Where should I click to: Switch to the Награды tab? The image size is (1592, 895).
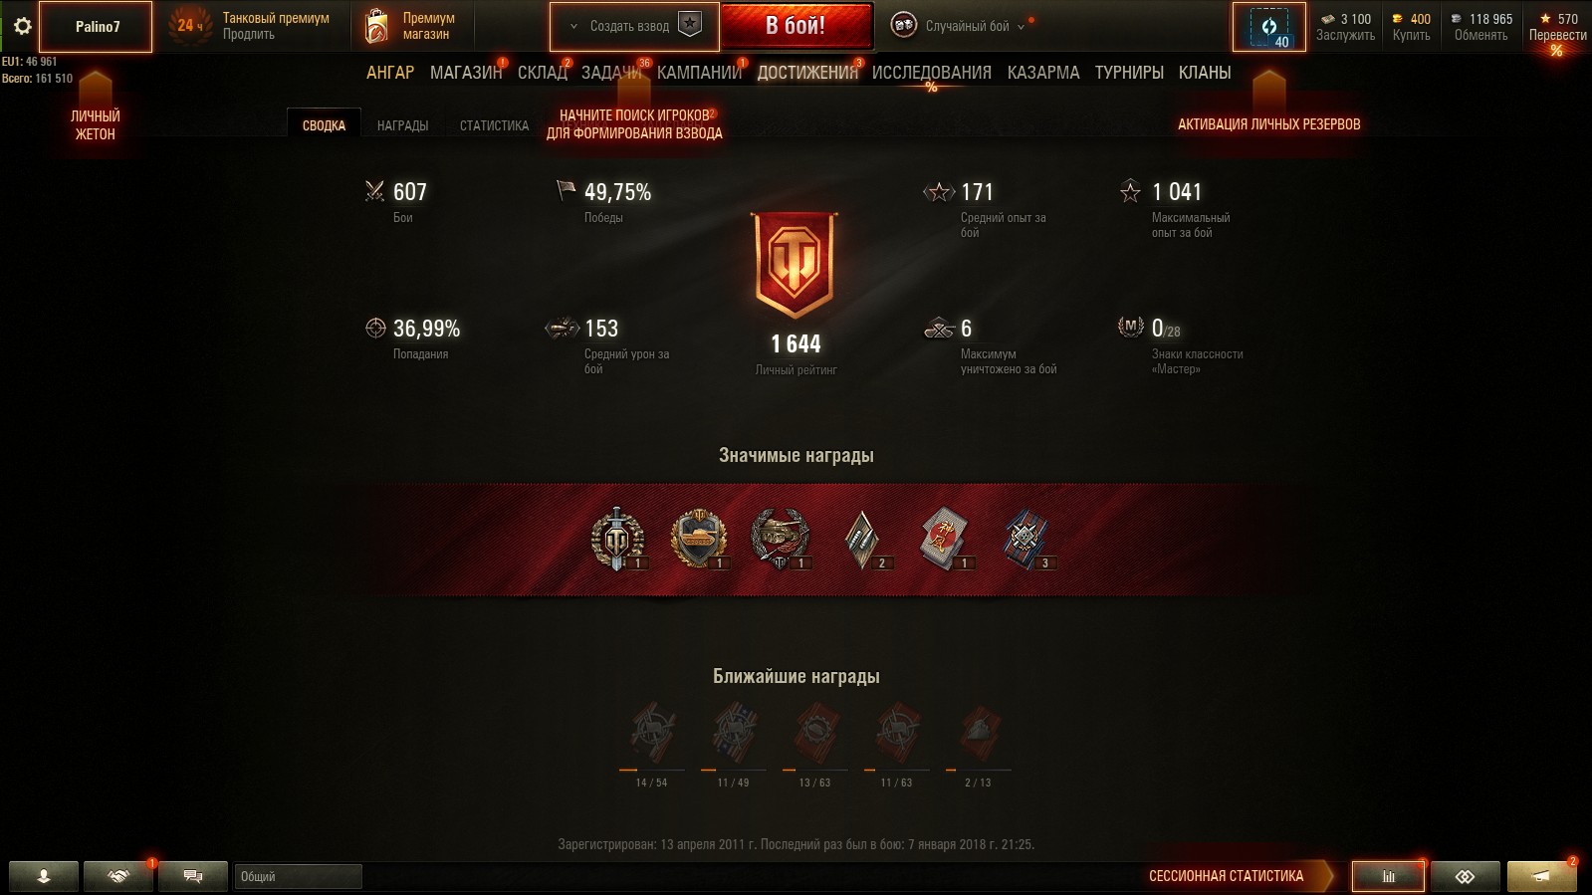click(402, 125)
